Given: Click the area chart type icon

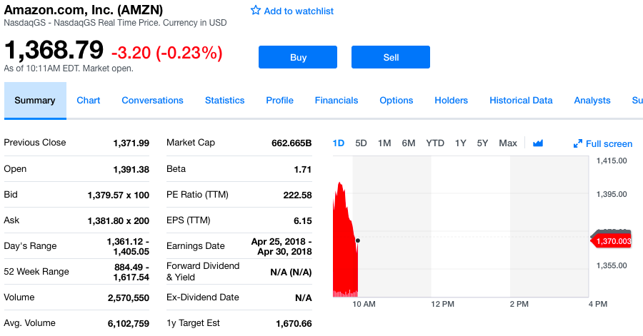Looking at the screenshot, I should 538,143.
